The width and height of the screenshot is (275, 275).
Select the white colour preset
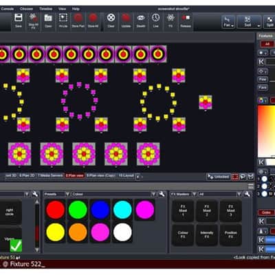(122, 232)
